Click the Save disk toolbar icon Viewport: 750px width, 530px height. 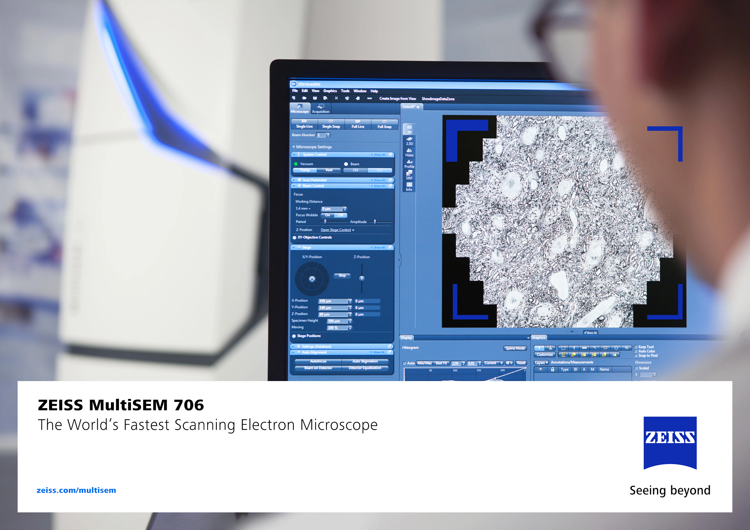pos(315,98)
